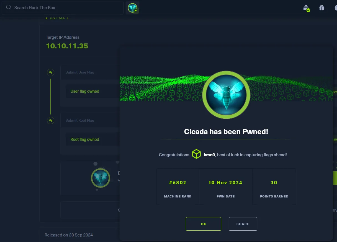Click the root flag marker icon

coord(50,121)
